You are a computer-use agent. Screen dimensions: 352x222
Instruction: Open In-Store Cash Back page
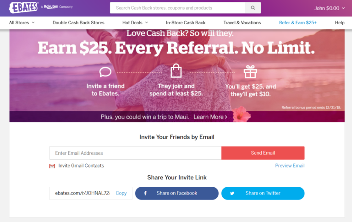(186, 22)
